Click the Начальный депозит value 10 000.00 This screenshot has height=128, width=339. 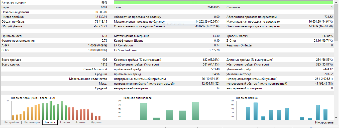(x=101, y=12)
